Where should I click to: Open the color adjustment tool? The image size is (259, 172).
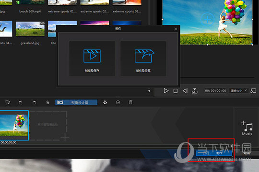click(47, 102)
